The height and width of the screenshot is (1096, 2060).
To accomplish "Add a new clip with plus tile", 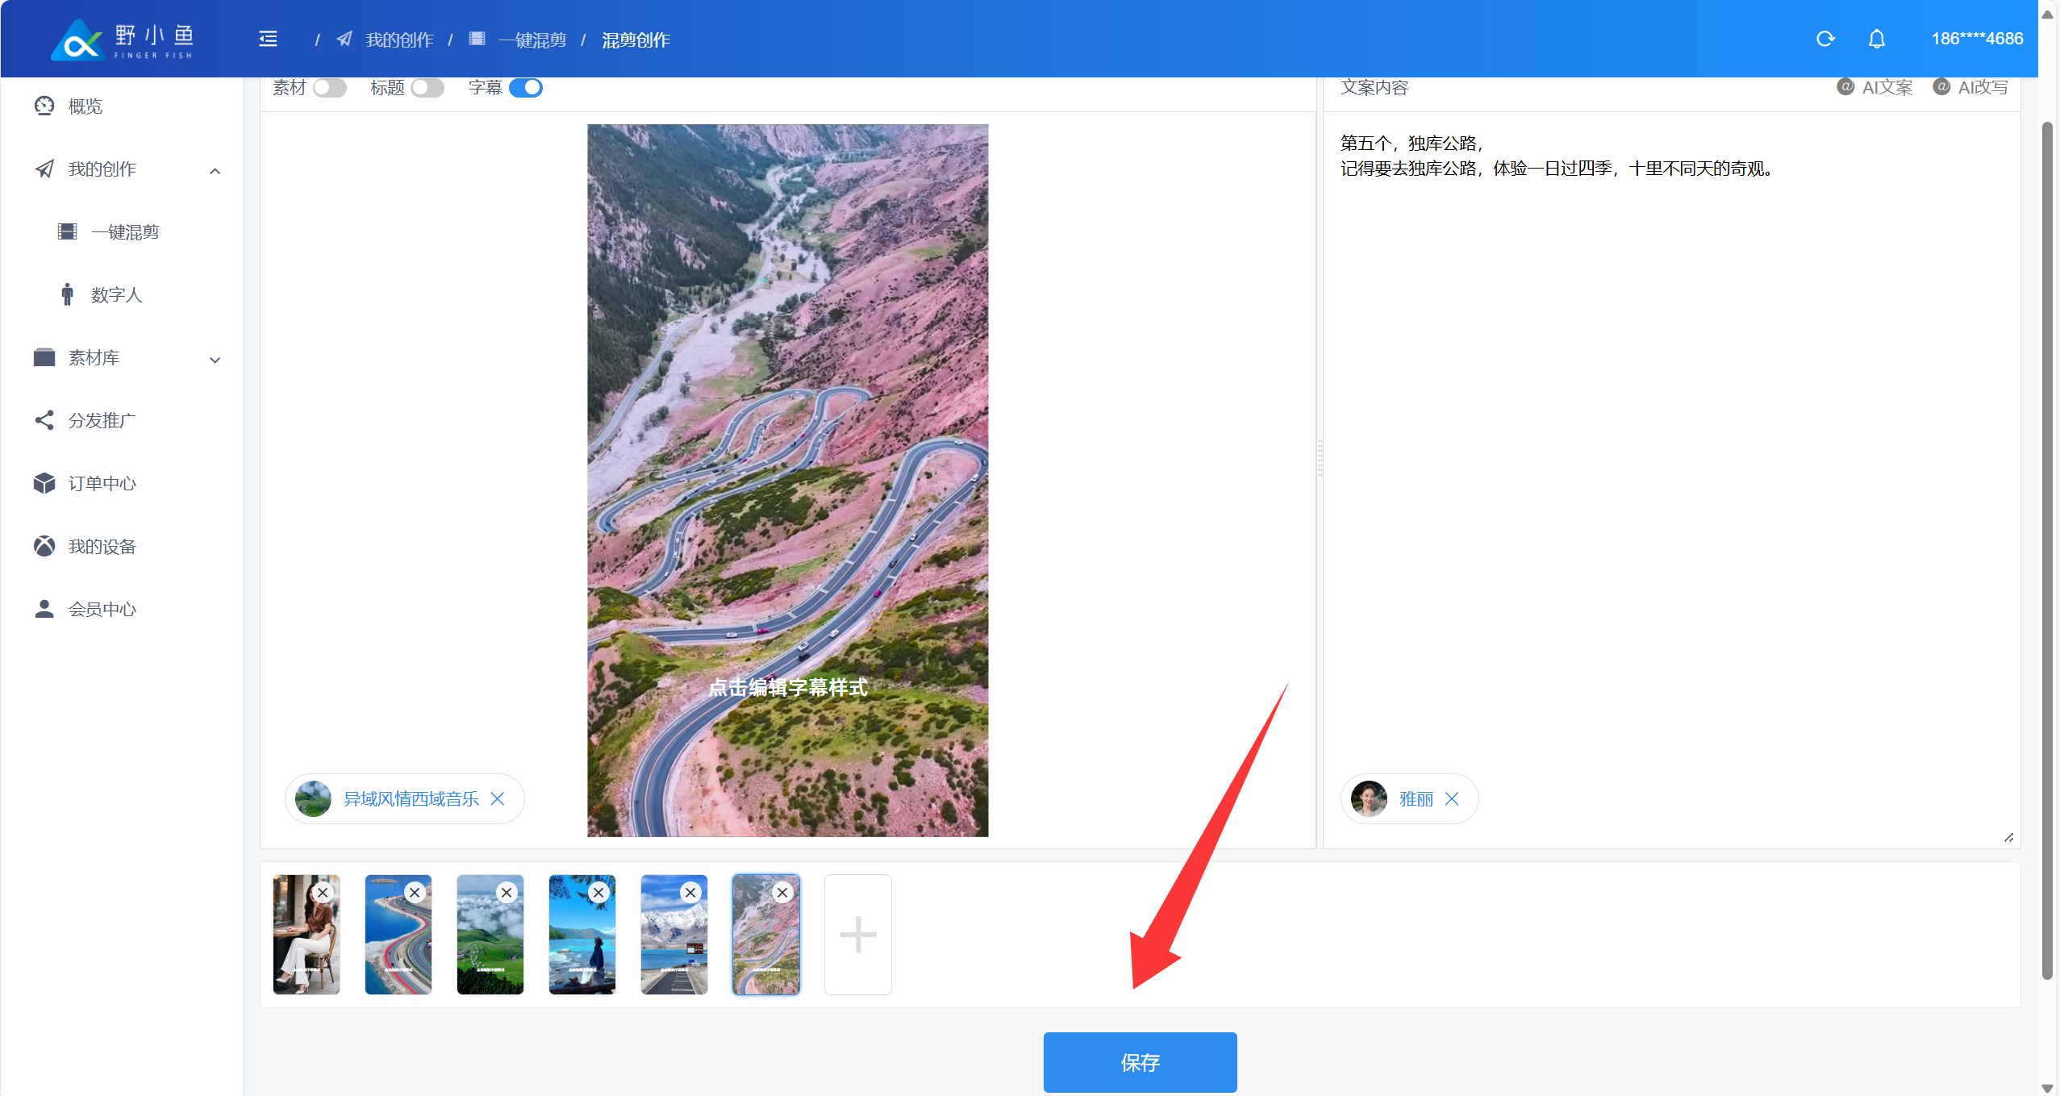I will [x=857, y=934].
